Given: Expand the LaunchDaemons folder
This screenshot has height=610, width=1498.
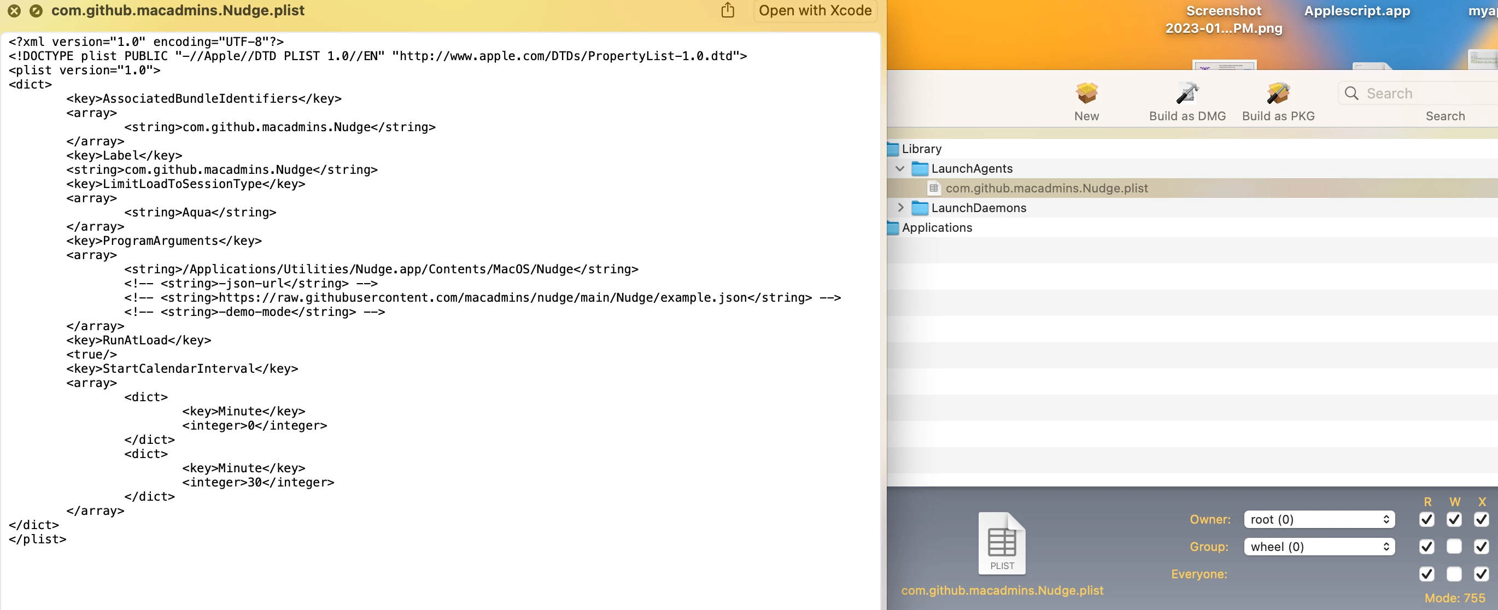Looking at the screenshot, I should [900, 208].
